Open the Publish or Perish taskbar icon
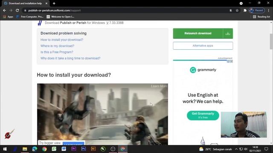Screen dimensions: 273x153 pyautogui.click(x=15, y=149)
